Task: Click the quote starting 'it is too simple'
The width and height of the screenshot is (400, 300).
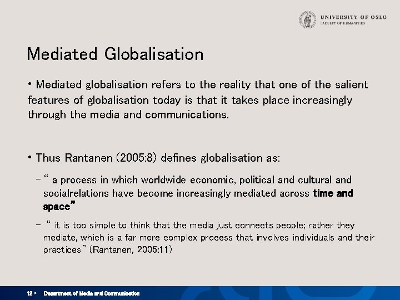Action: click(206, 238)
